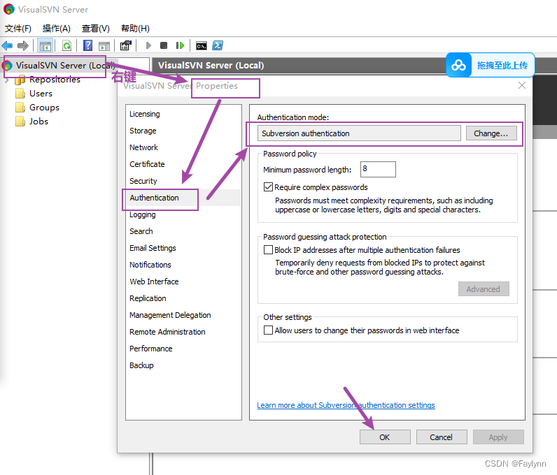The width and height of the screenshot is (557, 475).
Task: Select the Management Delegation page
Action: pyautogui.click(x=170, y=315)
